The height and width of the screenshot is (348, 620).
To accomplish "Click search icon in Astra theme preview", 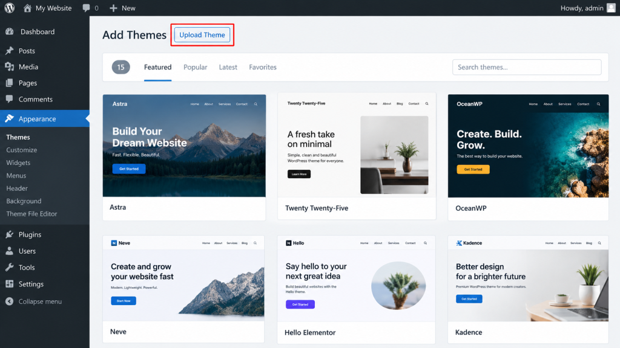I will click(256, 104).
